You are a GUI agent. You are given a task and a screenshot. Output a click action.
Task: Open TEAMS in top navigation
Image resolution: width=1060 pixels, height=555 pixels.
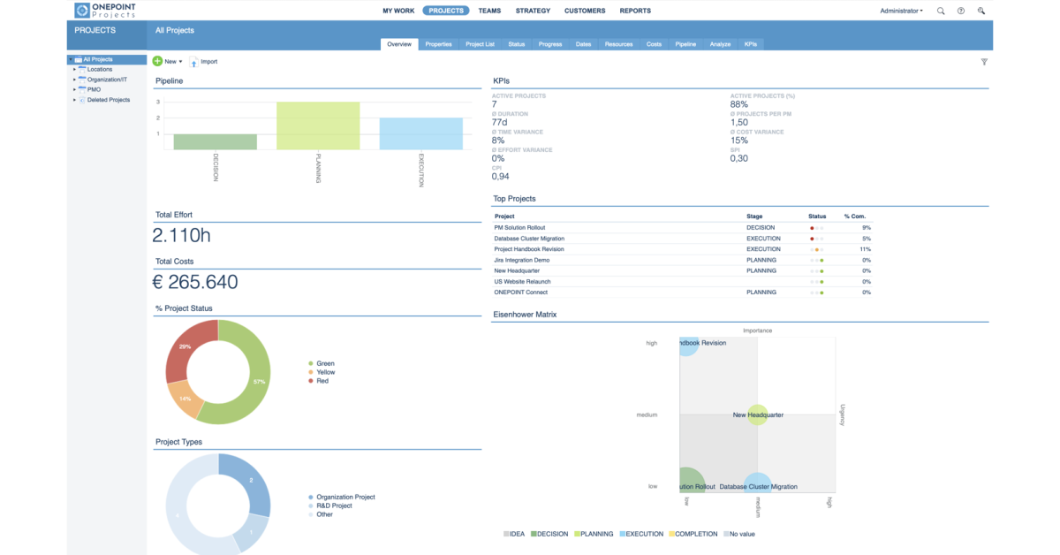[x=489, y=11]
